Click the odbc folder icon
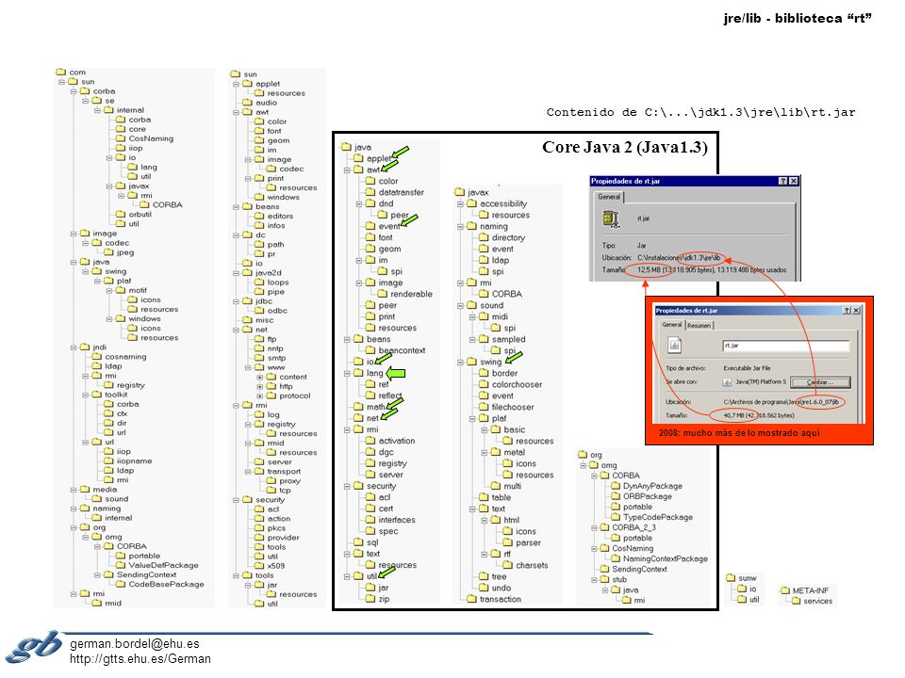Image resolution: width=905 pixels, height=678 pixels. (259, 311)
